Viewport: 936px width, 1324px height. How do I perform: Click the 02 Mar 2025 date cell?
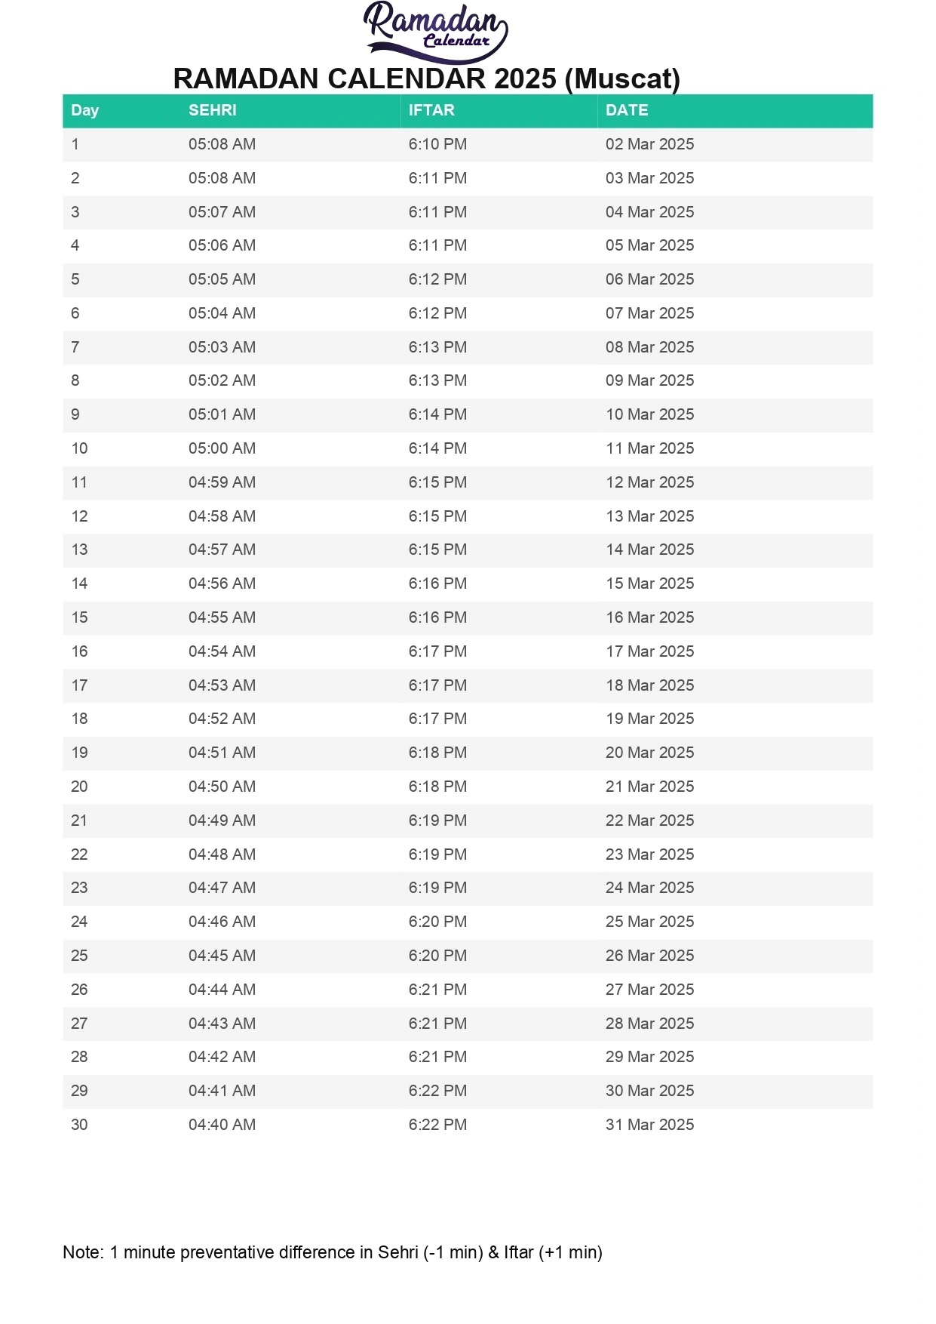[x=649, y=144]
